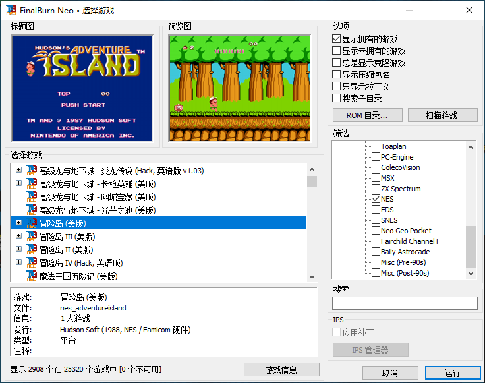Screen dimensions: 485x383
Task: Click the Adventure Island title screenshot
Action: pyautogui.click(x=82, y=88)
